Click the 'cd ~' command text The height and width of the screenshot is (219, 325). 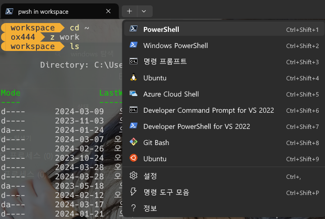click(x=80, y=28)
